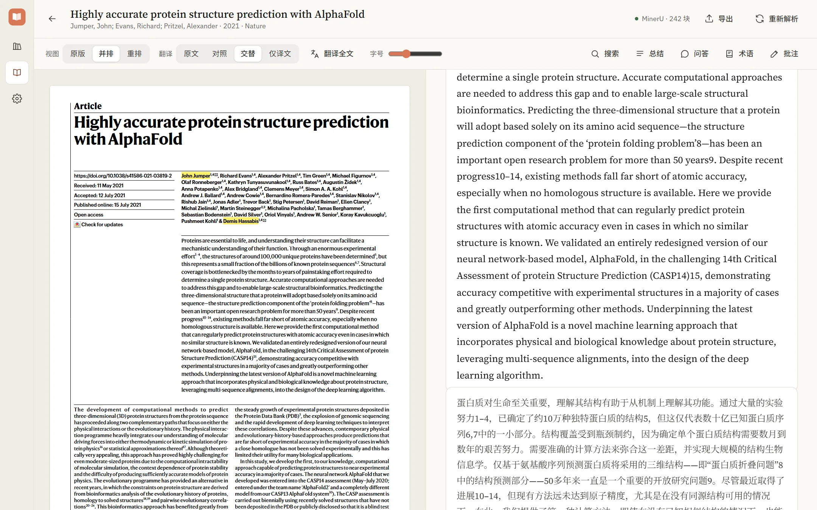The height and width of the screenshot is (510, 817).
Task: Switch view to 重排
Action: (135, 54)
